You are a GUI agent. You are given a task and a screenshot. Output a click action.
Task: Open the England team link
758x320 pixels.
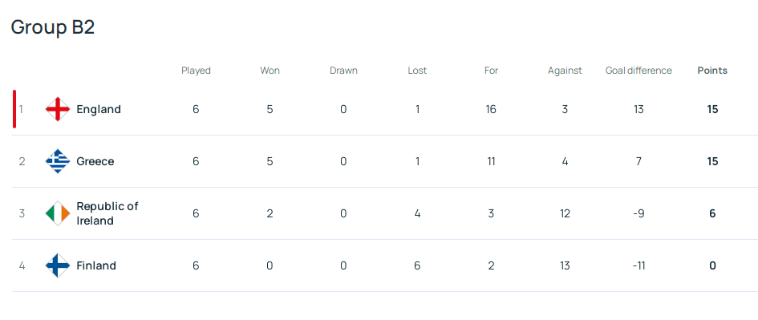tap(99, 109)
